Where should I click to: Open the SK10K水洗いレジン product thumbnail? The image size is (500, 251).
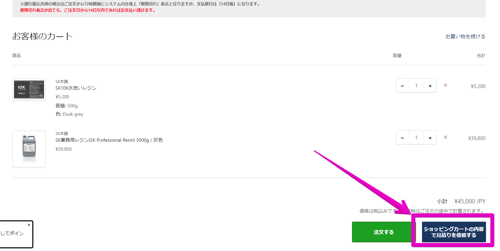pyautogui.click(x=29, y=90)
